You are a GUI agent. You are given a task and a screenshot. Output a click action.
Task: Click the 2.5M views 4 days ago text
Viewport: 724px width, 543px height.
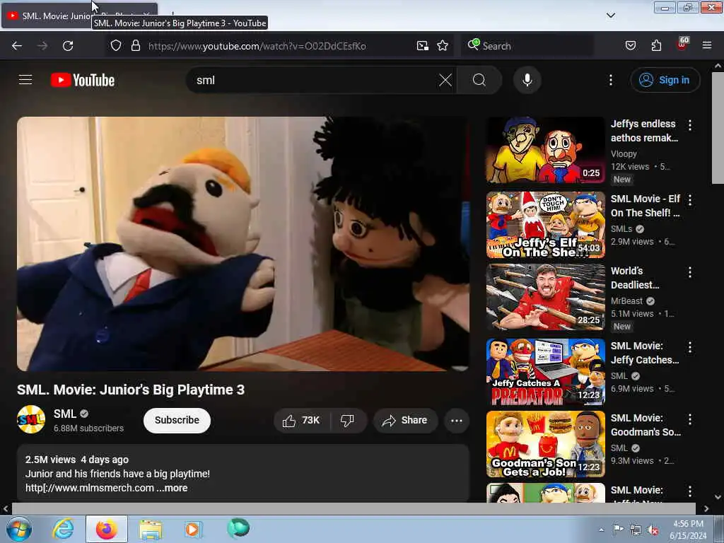(x=77, y=460)
